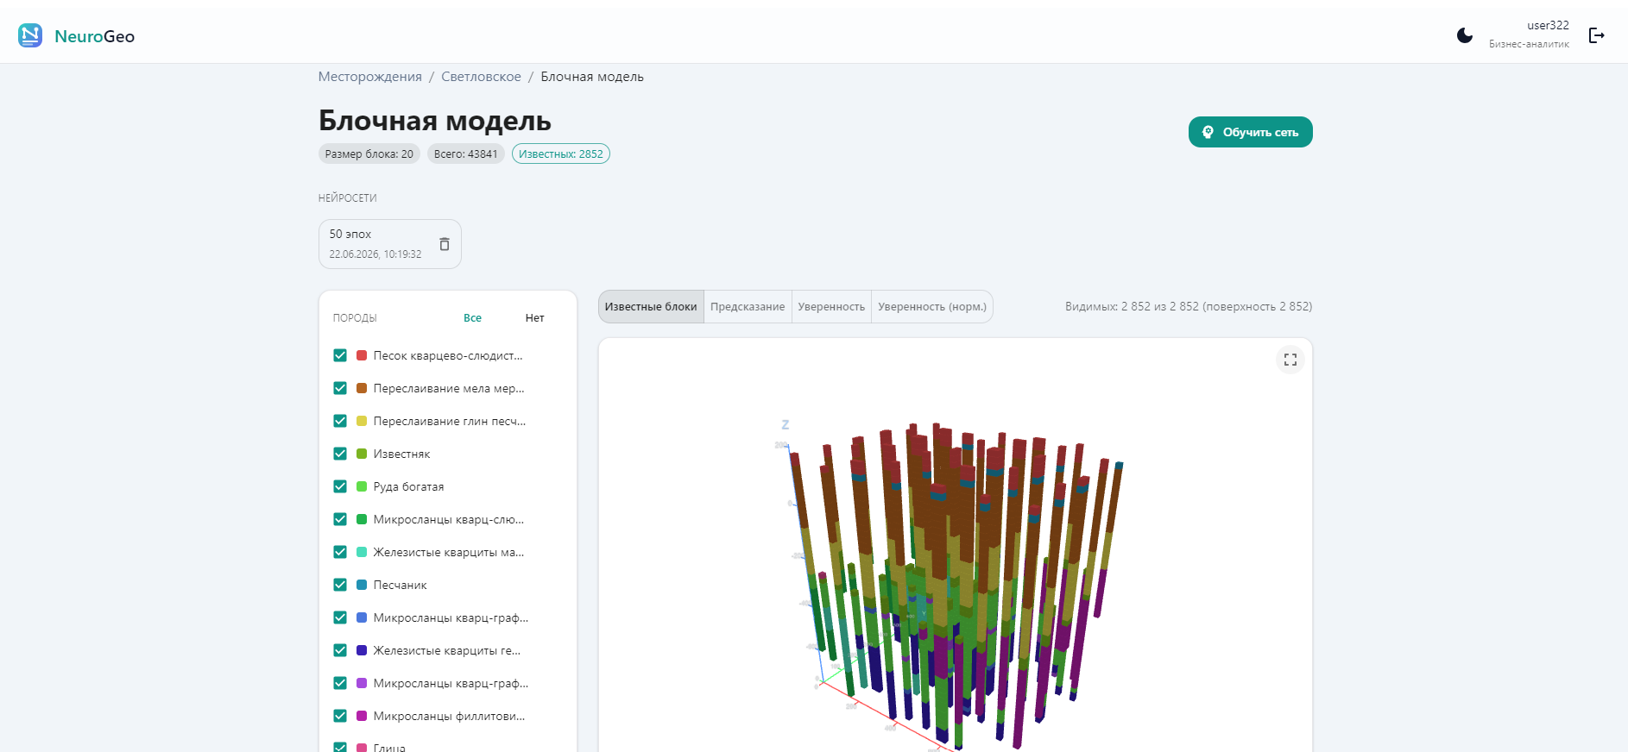Delete the 50 эпох network

(445, 244)
